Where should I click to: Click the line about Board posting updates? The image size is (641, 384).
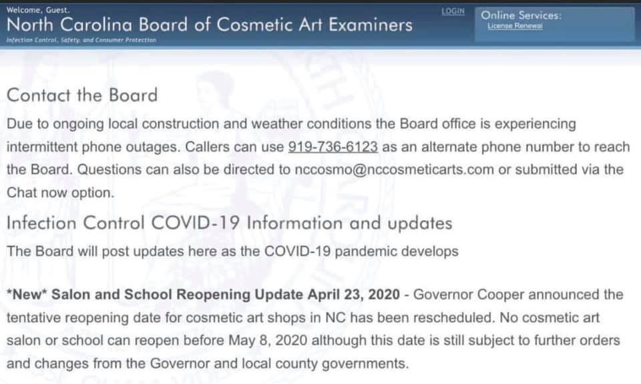[x=232, y=251]
